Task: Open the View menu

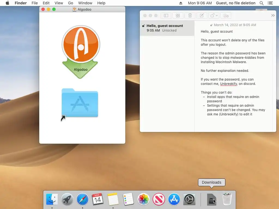Action: coord(59,3)
